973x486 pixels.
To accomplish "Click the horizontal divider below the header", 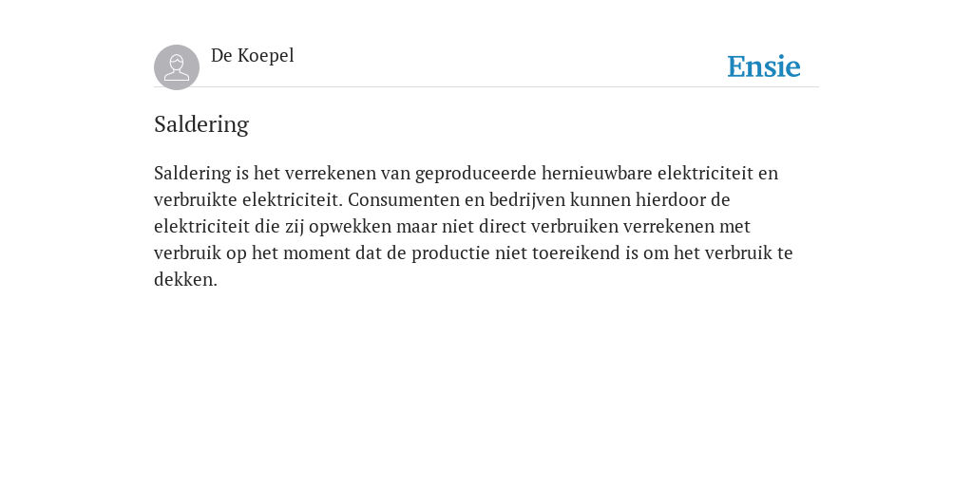I will (486, 86).
